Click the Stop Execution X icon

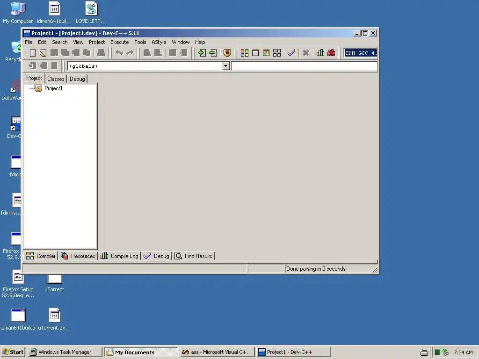pyautogui.click(x=305, y=53)
